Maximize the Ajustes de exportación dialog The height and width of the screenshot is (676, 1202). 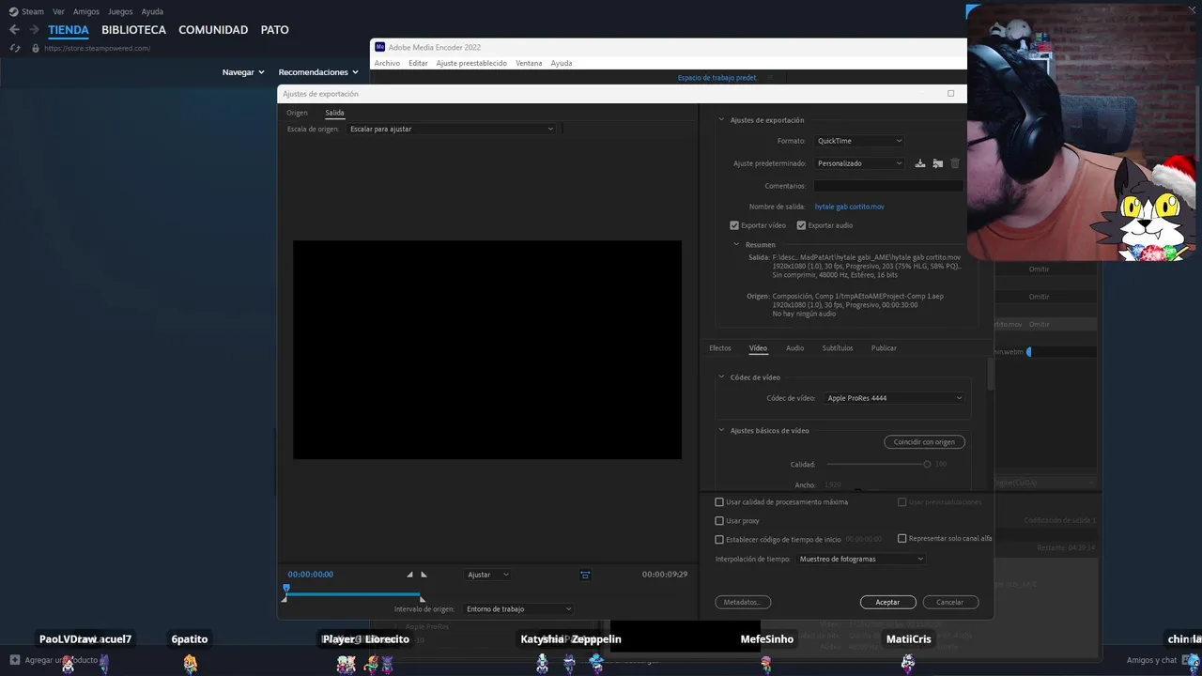(950, 93)
